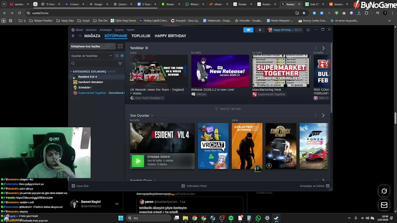The image size is (397, 223).
Task: Show next games in Son Oyunlar shelf
Action: (323, 116)
